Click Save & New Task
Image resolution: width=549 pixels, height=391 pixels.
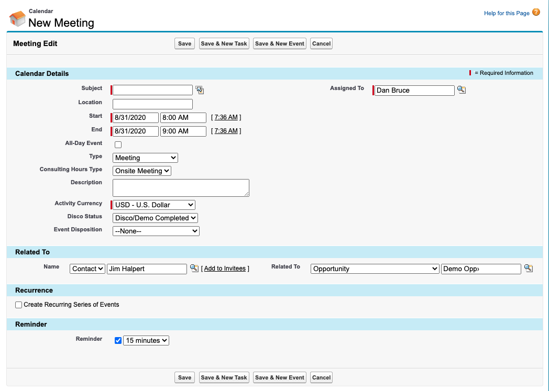pos(224,43)
